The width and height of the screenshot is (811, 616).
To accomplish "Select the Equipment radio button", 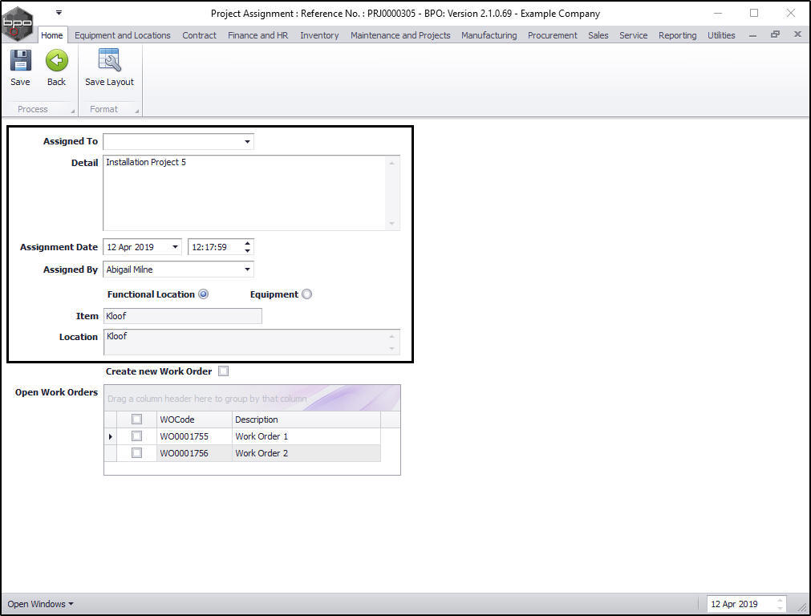I will coord(306,294).
